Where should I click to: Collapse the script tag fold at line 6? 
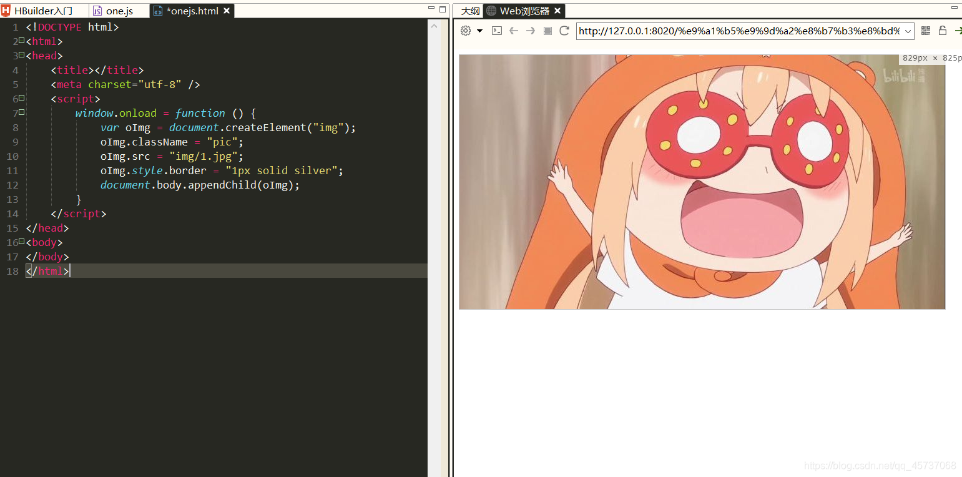click(21, 97)
